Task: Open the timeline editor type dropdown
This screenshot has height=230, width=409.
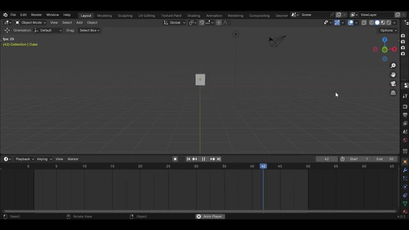Action: [x=8, y=159]
